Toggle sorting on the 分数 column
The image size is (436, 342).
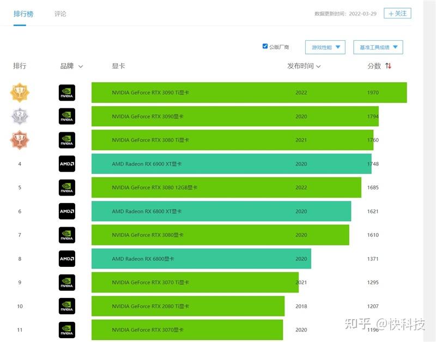379,65
